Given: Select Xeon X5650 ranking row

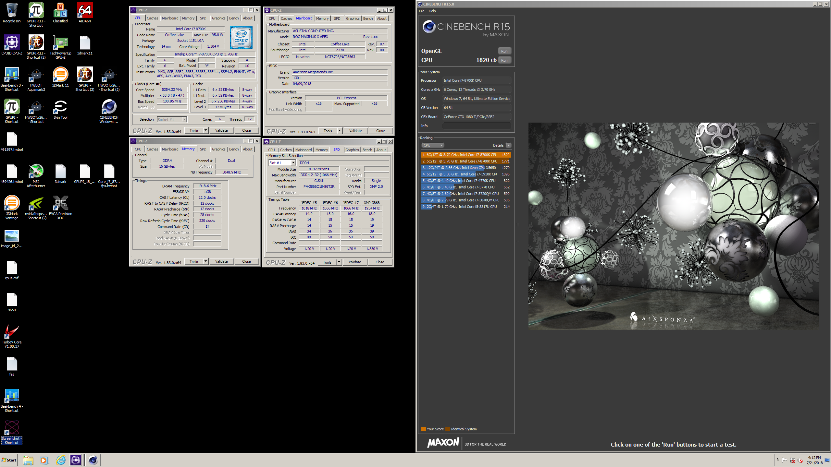Looking at the screenshot, I should [x=466, y=168].
